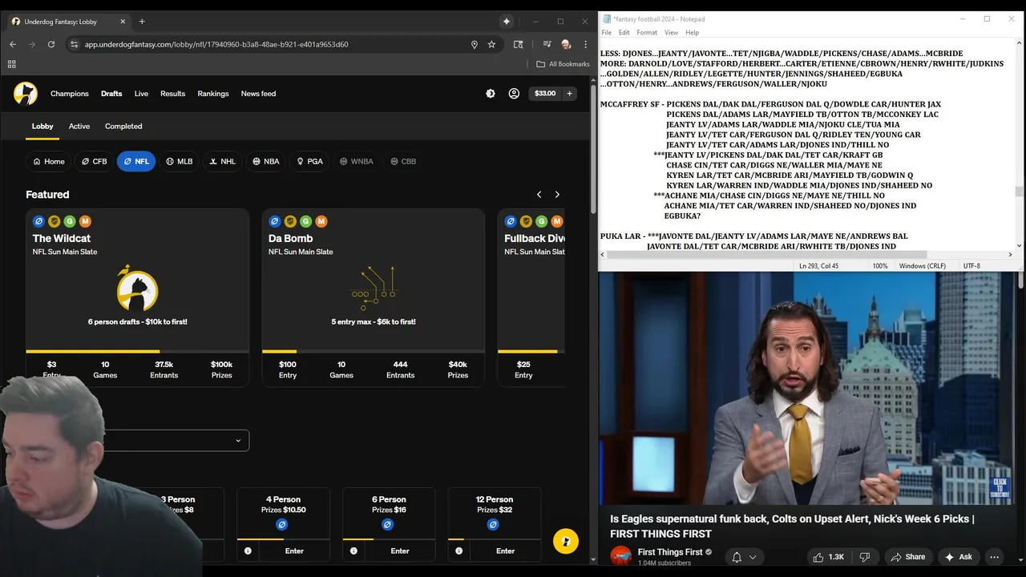Open the Fullback Dive contest card
This screenshot has height=577, width=1026.
531,298
